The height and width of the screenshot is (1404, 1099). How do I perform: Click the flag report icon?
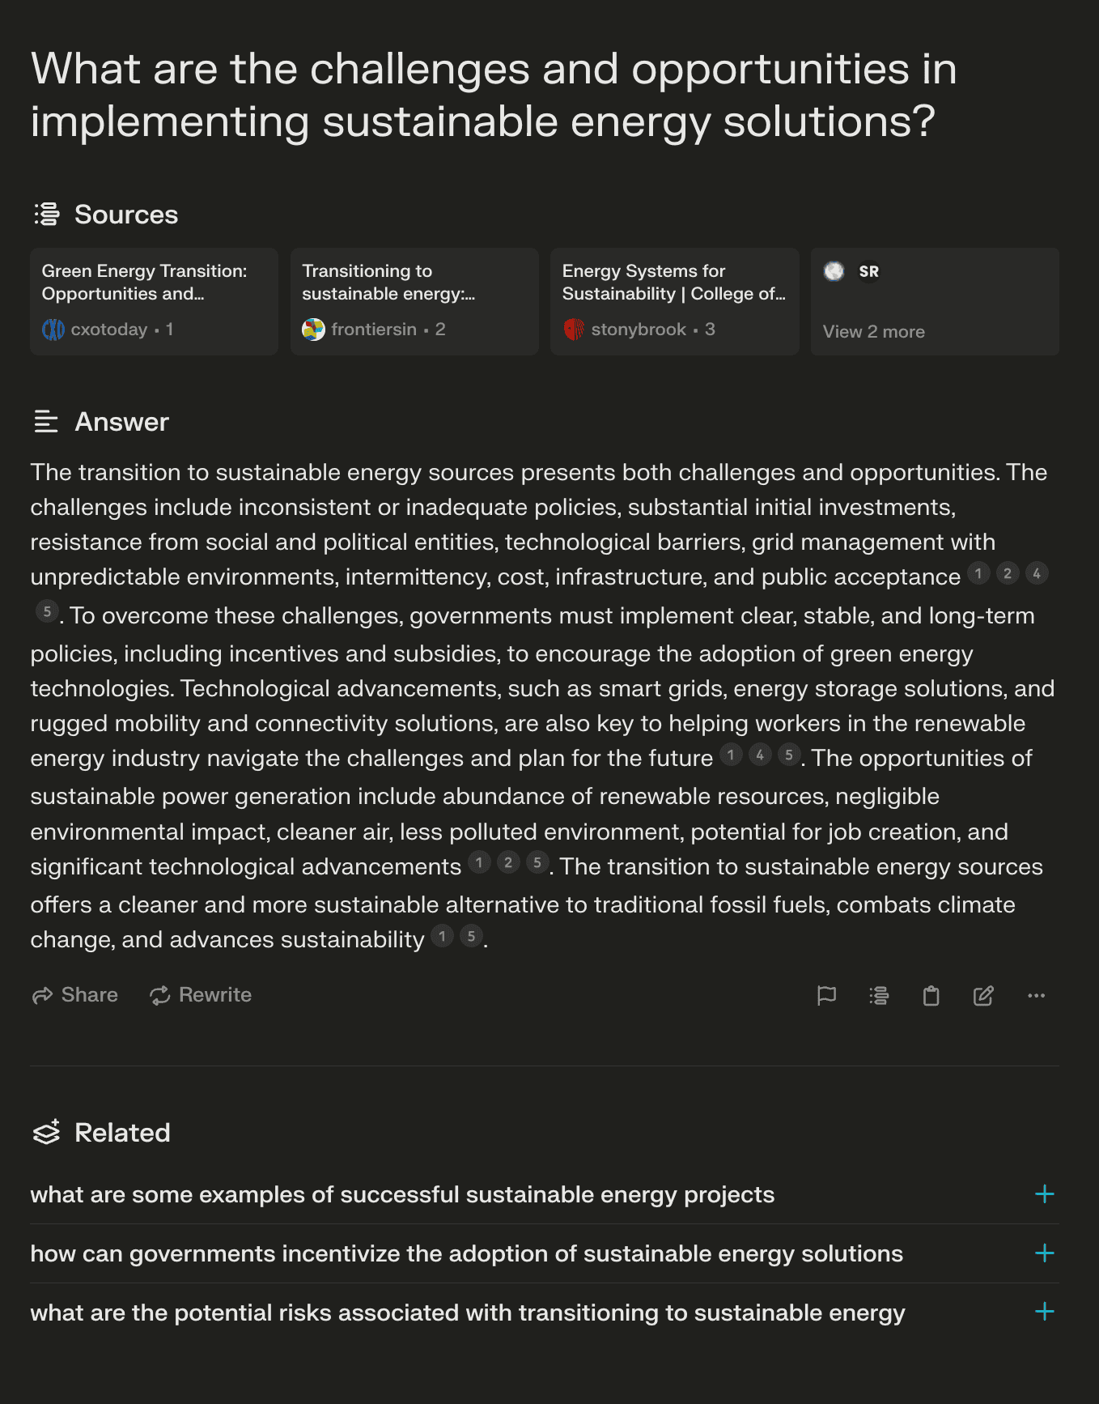[x=826, y=995]
